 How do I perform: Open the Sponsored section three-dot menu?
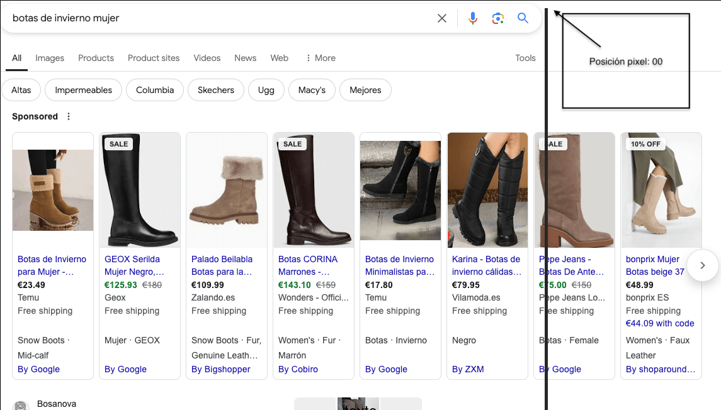(x=68, y=116)
